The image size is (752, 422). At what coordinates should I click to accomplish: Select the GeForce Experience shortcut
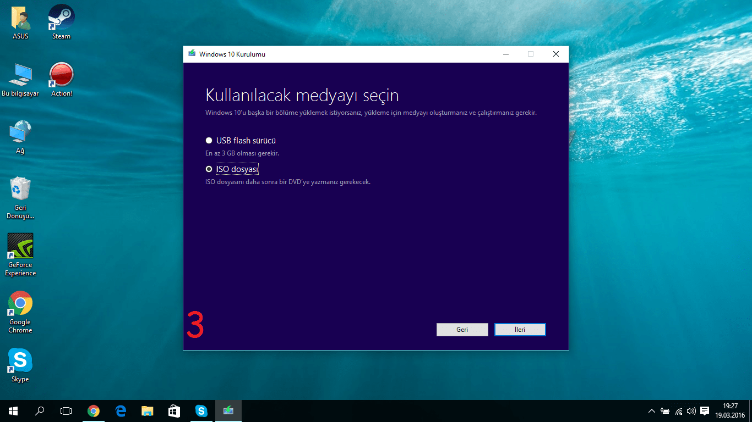click(20, 255)
